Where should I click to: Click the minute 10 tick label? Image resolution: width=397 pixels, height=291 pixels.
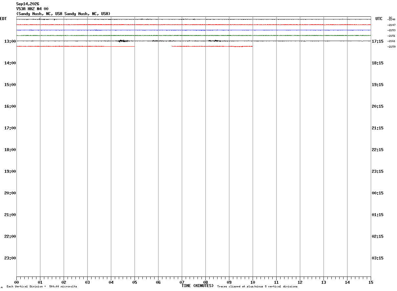click(x=253, y=282)
